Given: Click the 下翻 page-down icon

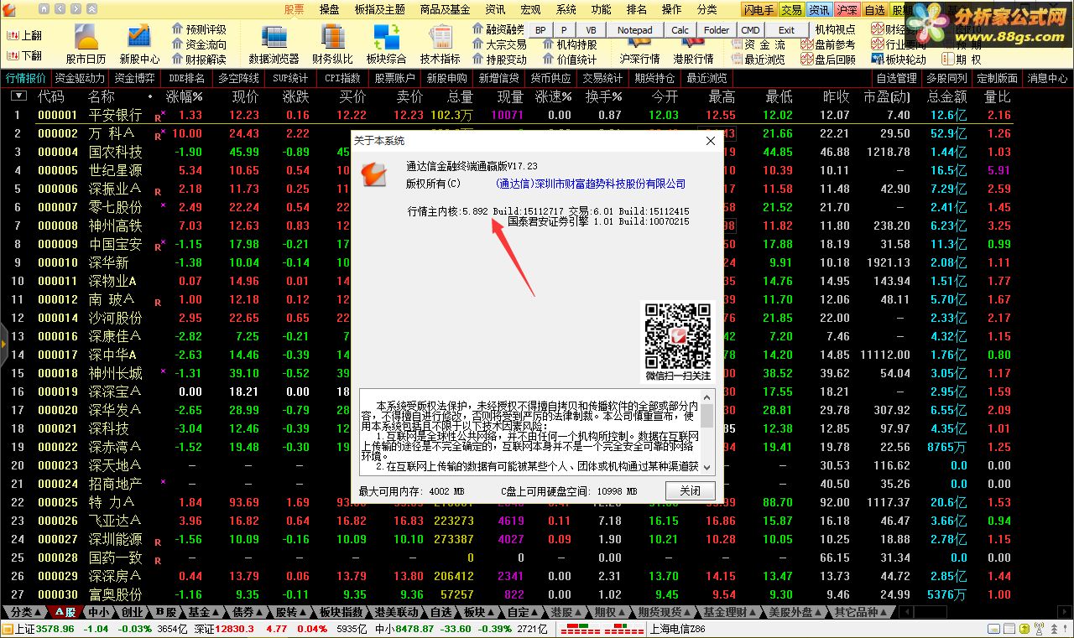Looking at the screenshot, I should tap(24, 55).
